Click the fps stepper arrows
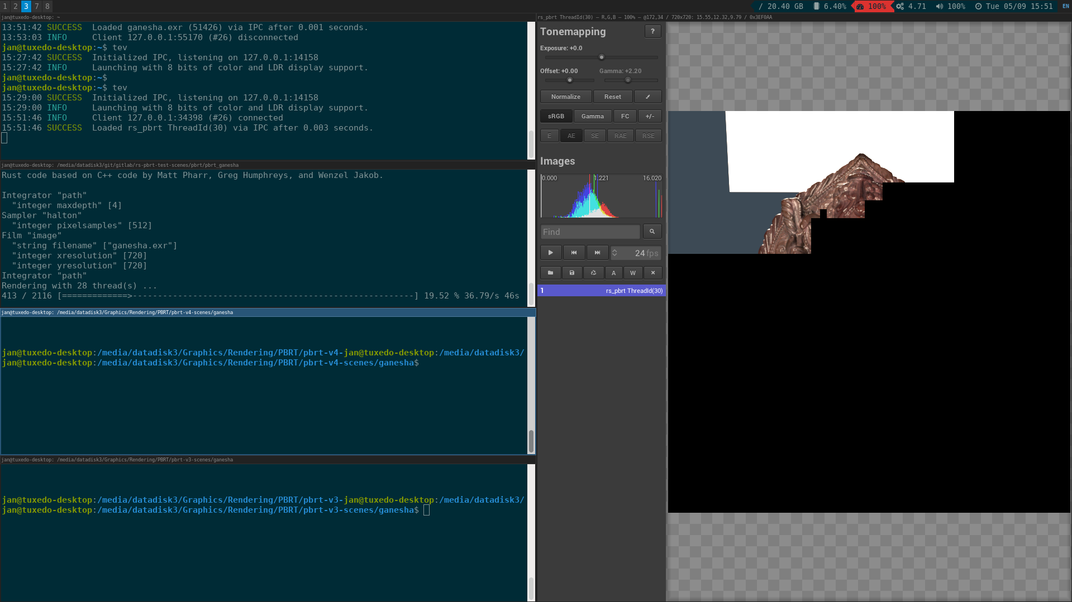The width and height of the screenshot is (1072, 602). click(614, 253)
